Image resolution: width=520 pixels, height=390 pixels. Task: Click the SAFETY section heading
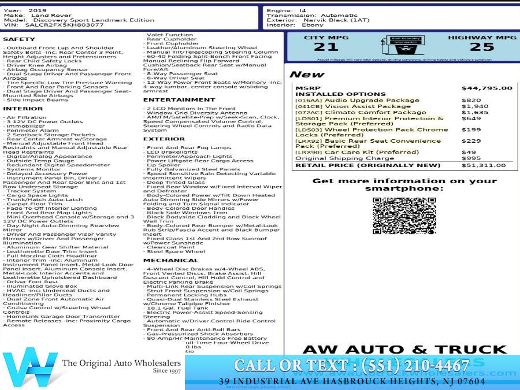[19, 39]
